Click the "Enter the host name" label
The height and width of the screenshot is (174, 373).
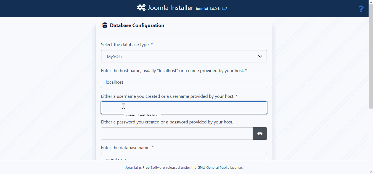(174, 70)
